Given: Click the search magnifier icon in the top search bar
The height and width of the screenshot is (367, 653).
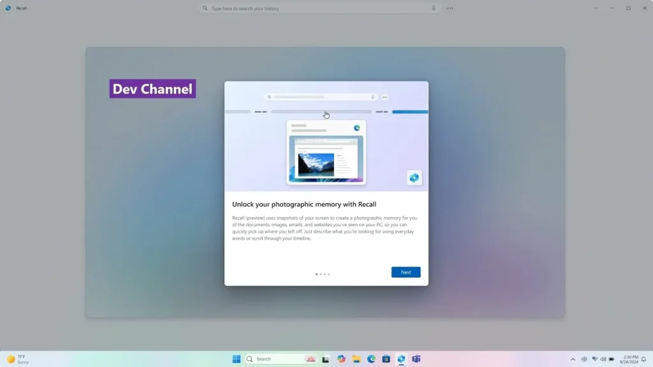Looking at the screenshot, I should (x=205, y=8).
